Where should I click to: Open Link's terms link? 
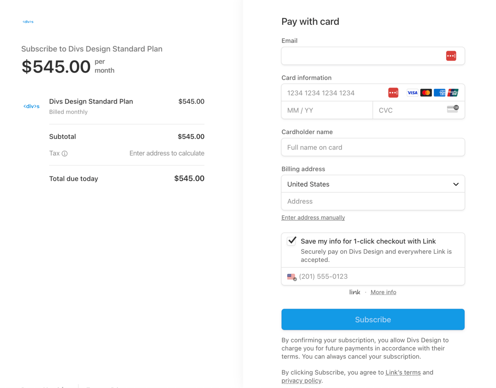point(403,372)
